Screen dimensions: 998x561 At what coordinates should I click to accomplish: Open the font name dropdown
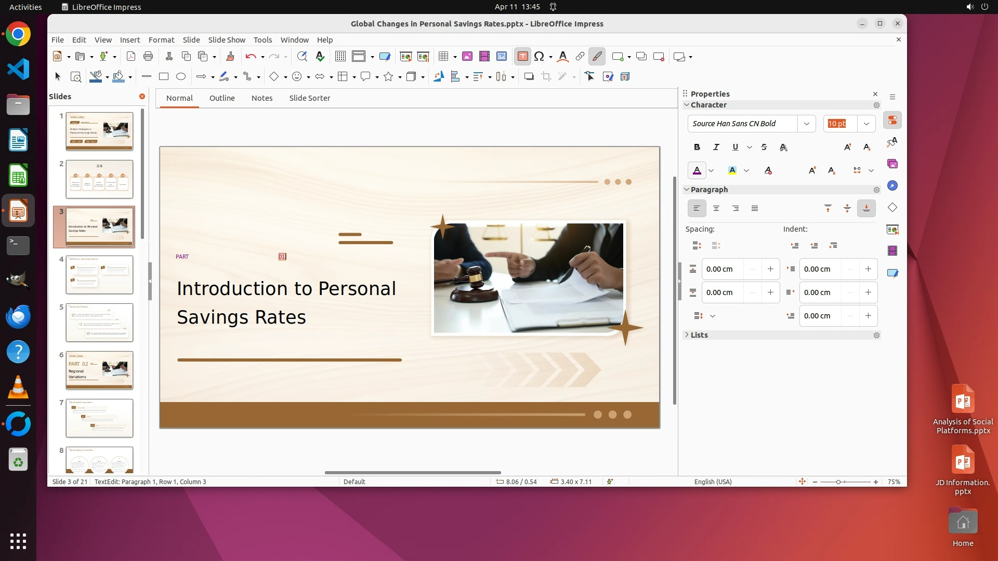tap(806, 124)
